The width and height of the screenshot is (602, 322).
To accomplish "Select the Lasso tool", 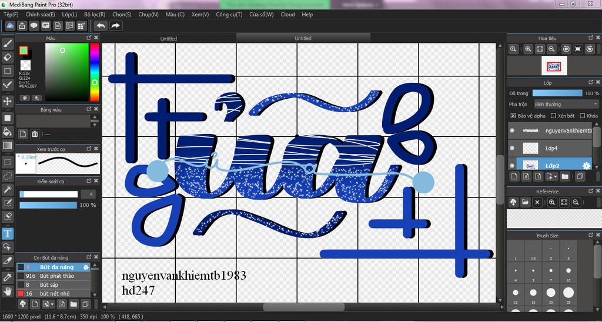I will [7, 176].
